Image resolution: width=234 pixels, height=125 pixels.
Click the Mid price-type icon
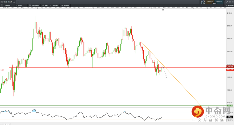43,5
